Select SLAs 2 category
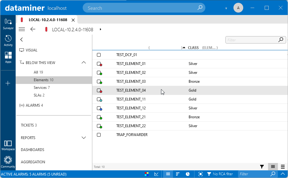Image resolution: width=288 pixels, height=178 pixels. point(39,95)
